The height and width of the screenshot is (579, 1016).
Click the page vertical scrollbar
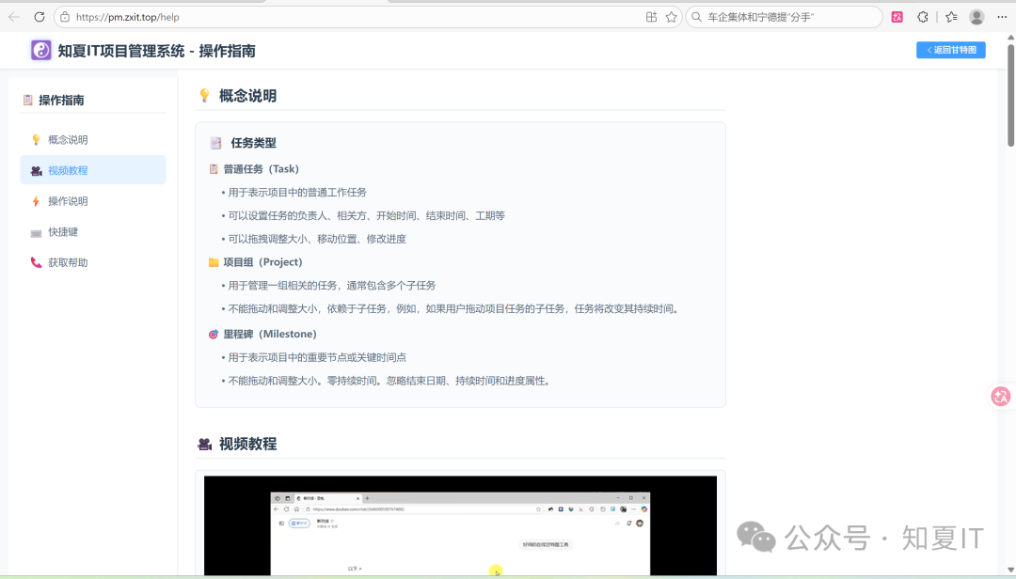1010,96
